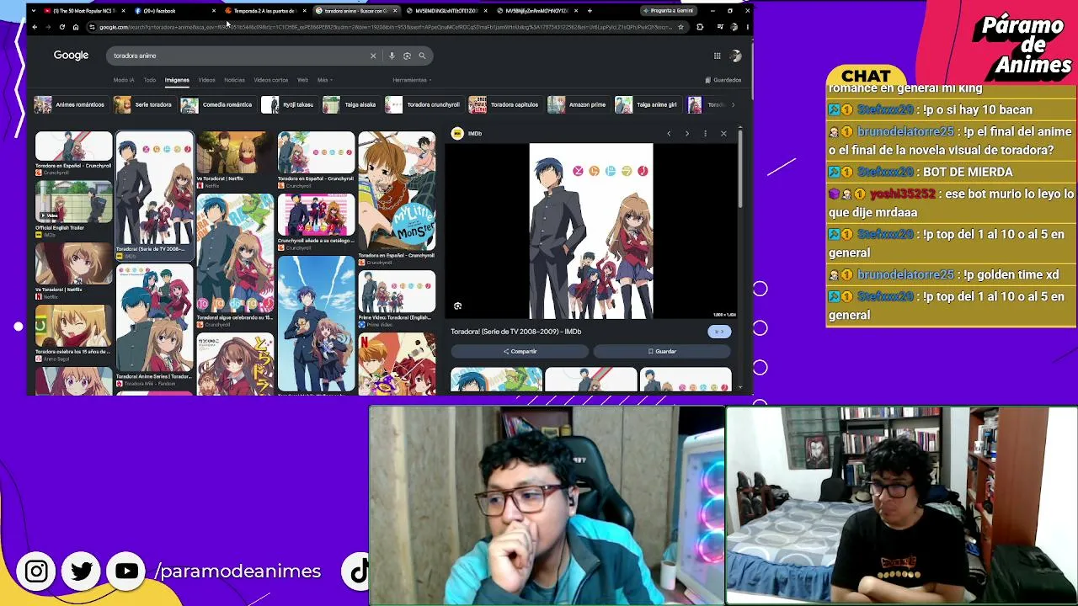Open the Official English Trailer video thumbnail
1078x606 pixels.
73,201
